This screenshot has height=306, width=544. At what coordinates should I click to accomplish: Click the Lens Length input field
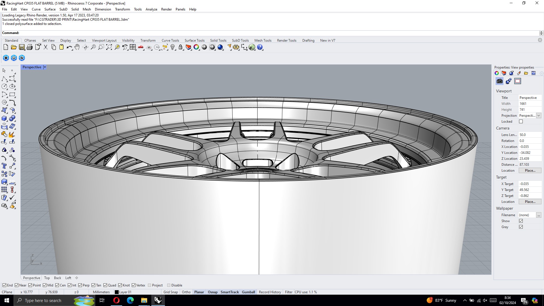[529, 135]
